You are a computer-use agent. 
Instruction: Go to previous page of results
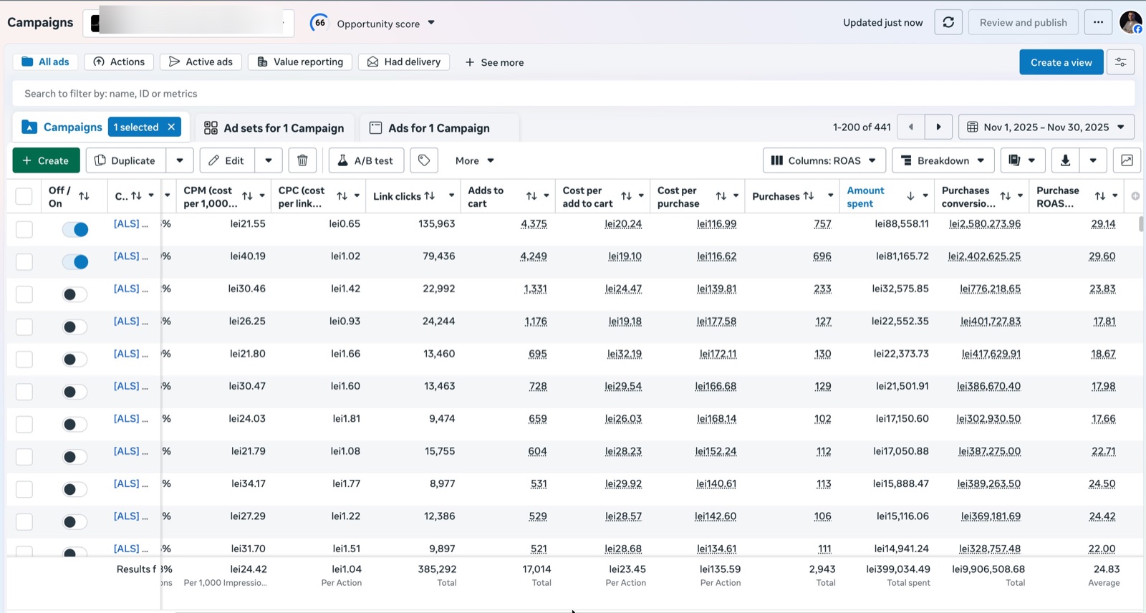911,127
